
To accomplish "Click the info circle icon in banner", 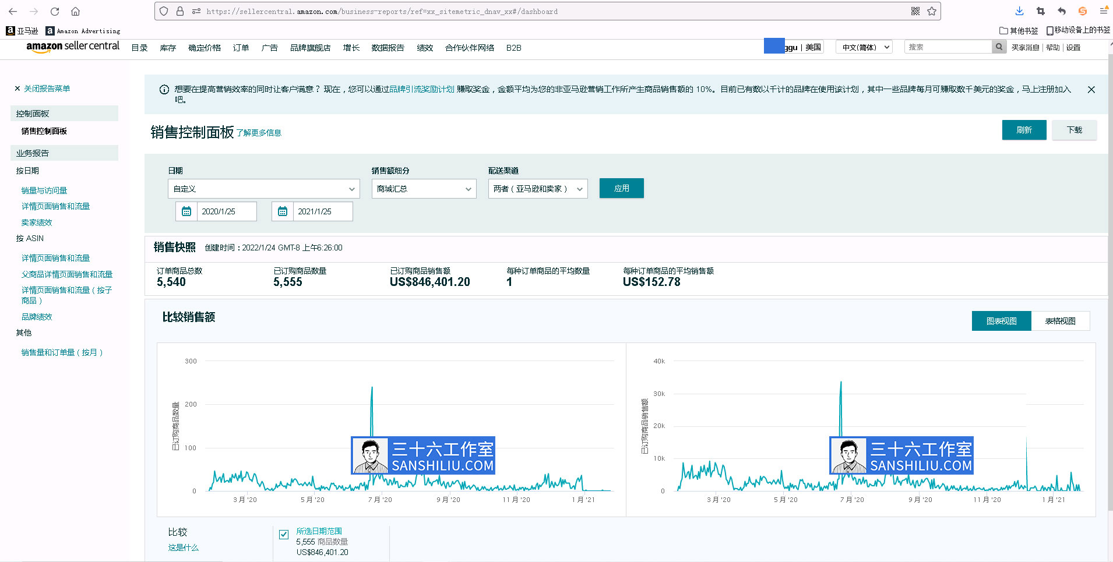I will [x=164, y=90].
